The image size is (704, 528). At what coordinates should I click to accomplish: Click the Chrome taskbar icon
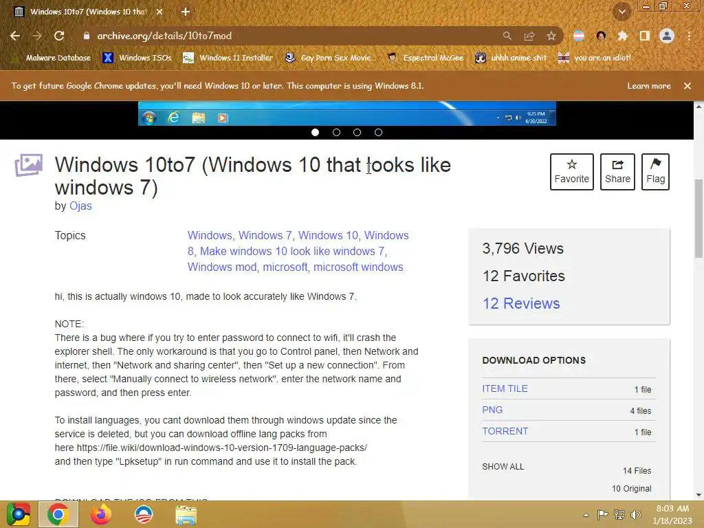(x=58, y=514)
